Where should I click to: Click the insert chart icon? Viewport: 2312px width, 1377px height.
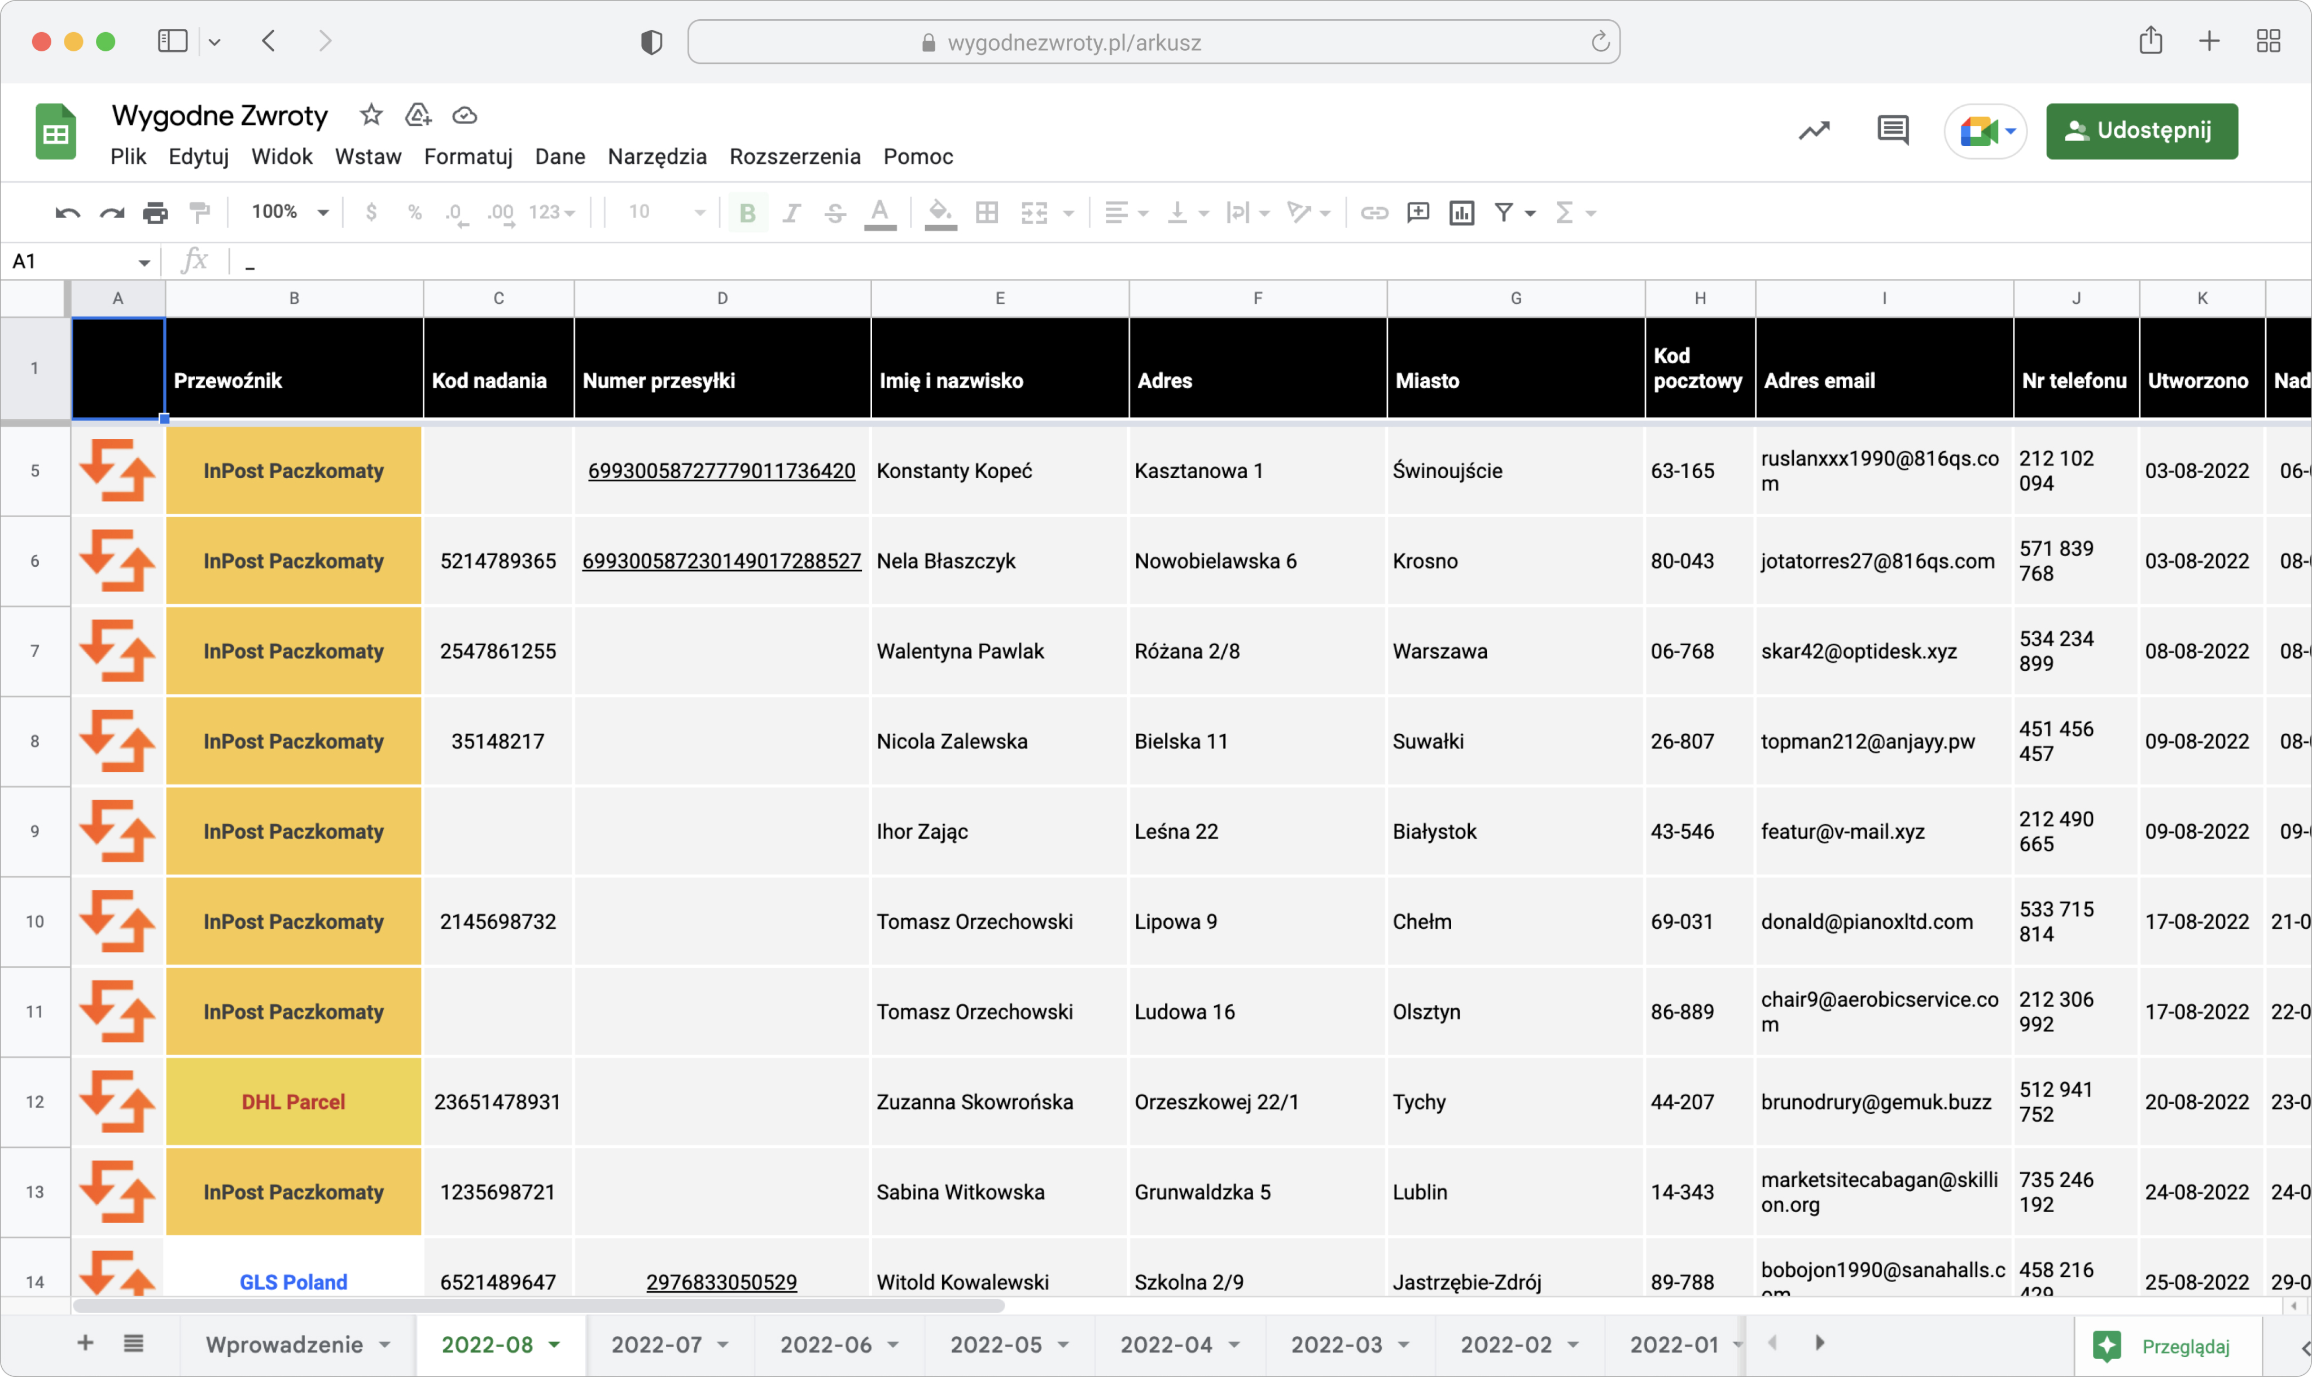(1461, 213)
